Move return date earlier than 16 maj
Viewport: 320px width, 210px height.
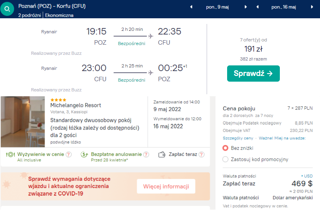258,7
